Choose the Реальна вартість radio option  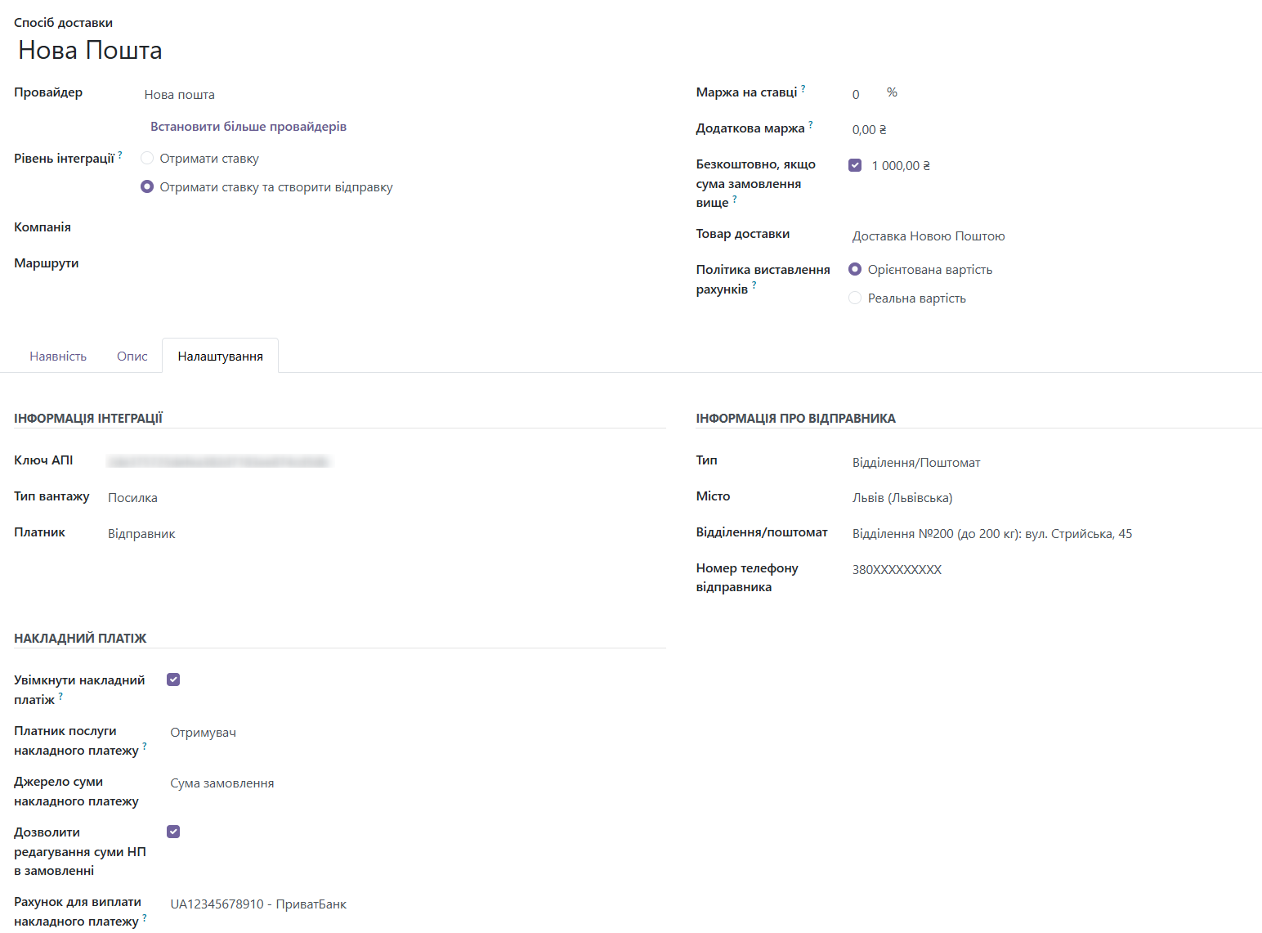pyautogui.click(x=855, y=298)
